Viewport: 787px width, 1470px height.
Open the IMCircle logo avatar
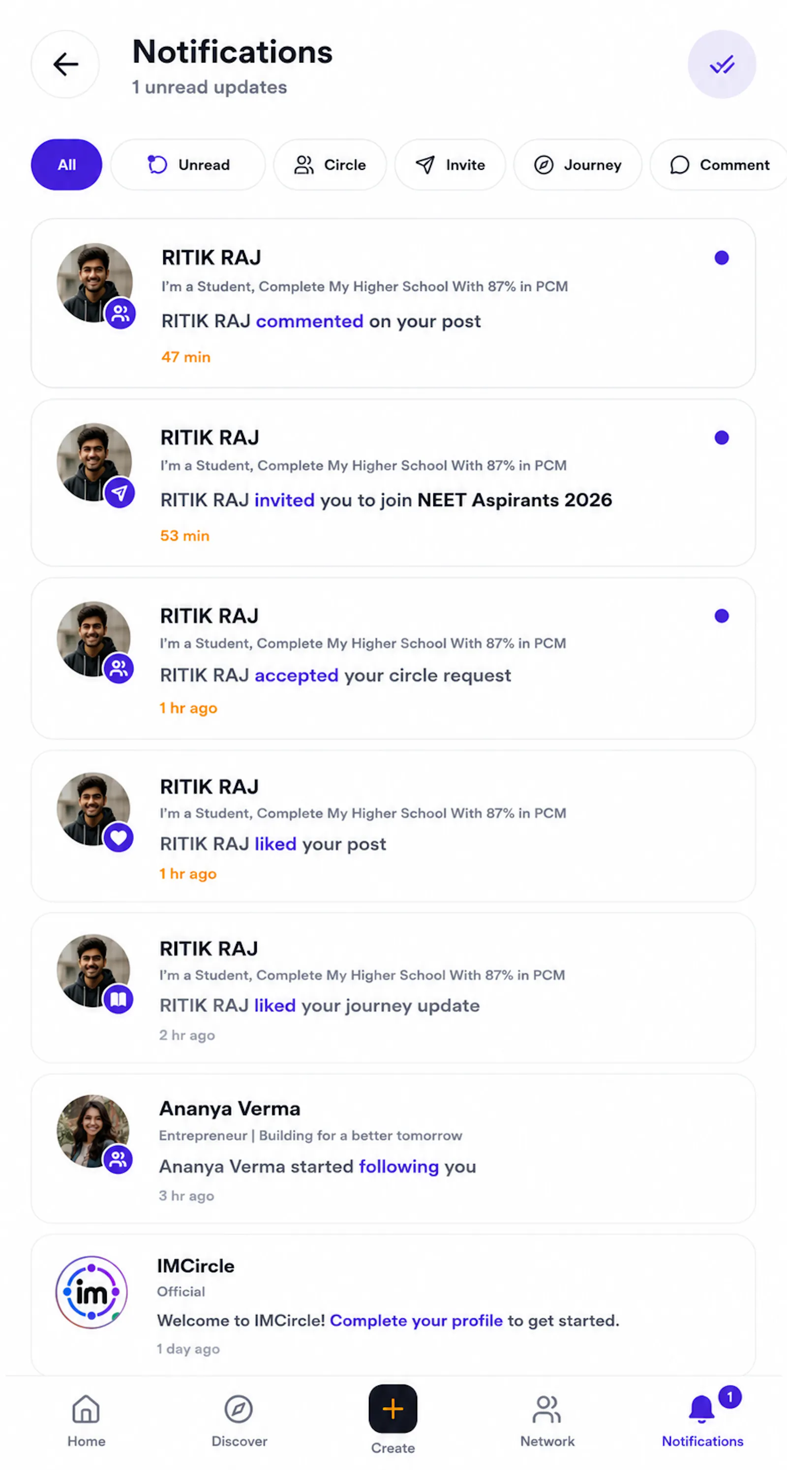pyautogui.click(x=91, y=1292)
